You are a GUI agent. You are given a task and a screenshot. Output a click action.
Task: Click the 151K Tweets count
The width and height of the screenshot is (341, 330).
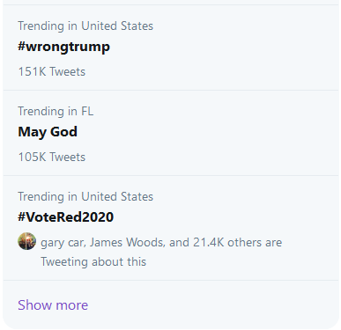[x=52, y=71]
